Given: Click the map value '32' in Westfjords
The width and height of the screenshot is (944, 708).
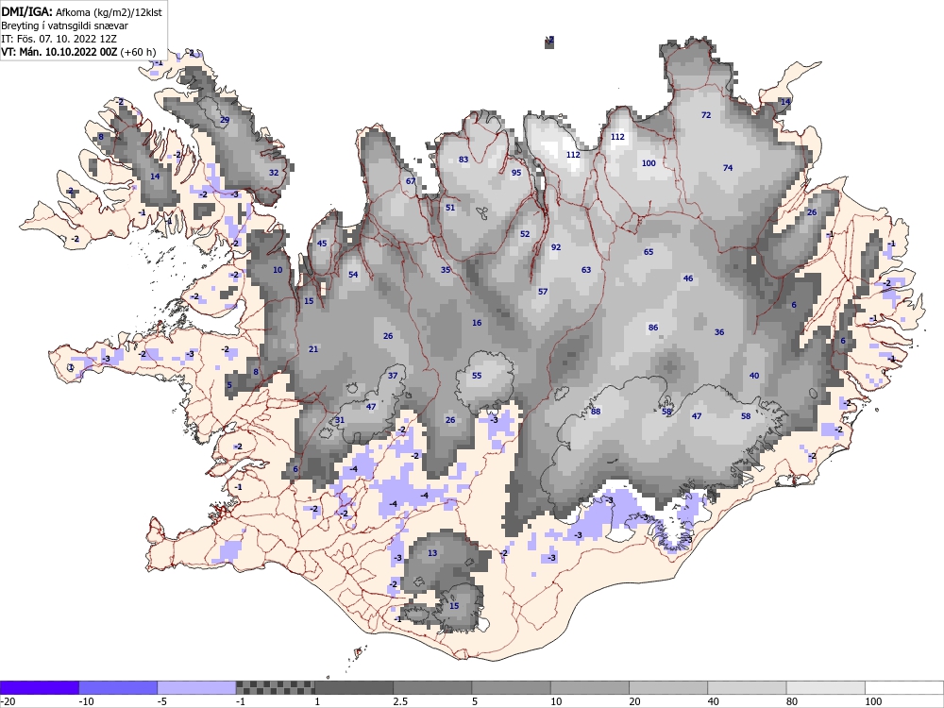Looking at the screenshot, I should [x=274, y=173].
